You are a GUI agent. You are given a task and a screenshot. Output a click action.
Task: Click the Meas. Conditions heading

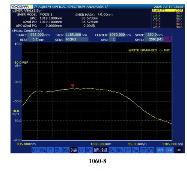27,31
